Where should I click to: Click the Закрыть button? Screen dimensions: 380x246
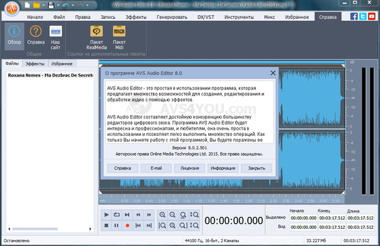256,168
